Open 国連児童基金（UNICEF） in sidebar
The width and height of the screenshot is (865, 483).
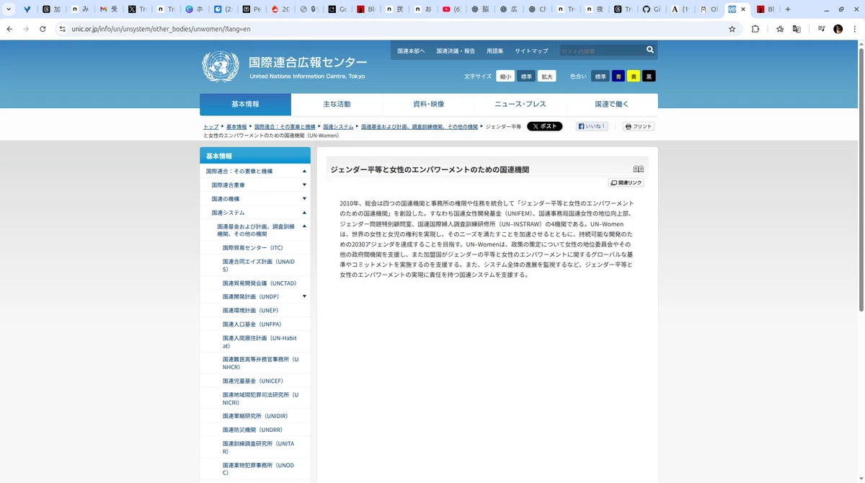pyautogui.click(x=253, y=381)
